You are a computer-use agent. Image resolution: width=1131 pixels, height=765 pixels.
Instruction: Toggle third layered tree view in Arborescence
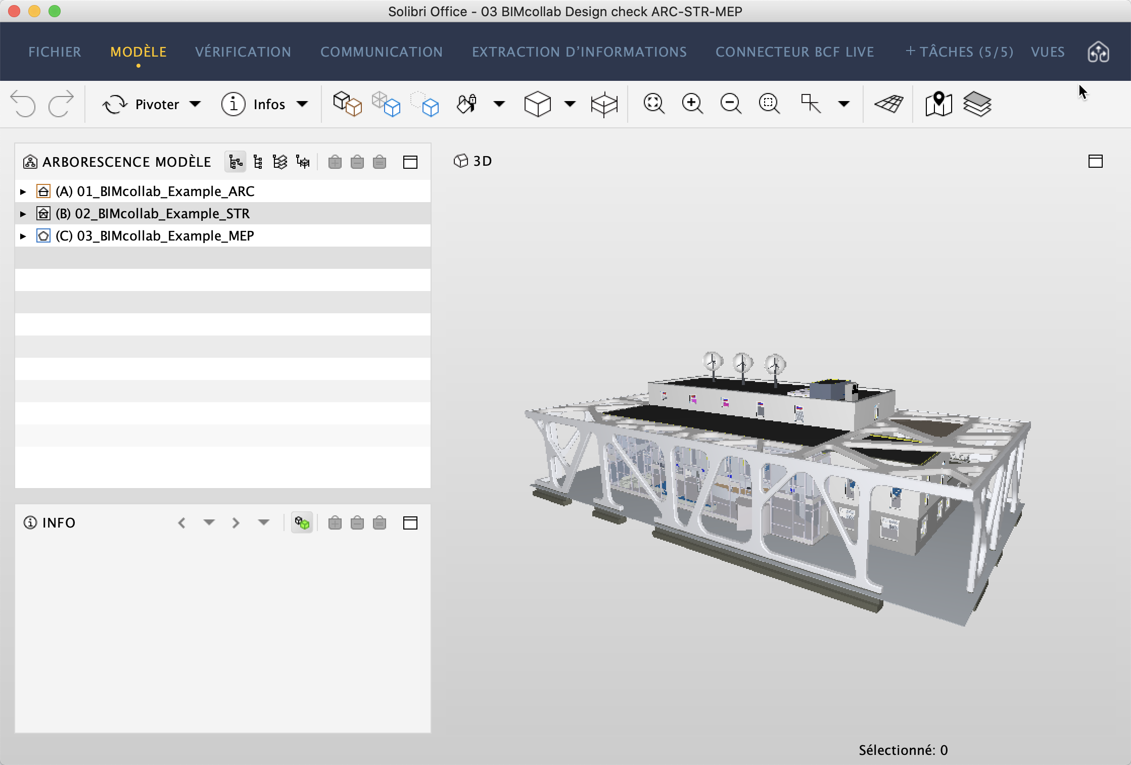[x=280, y=162]
